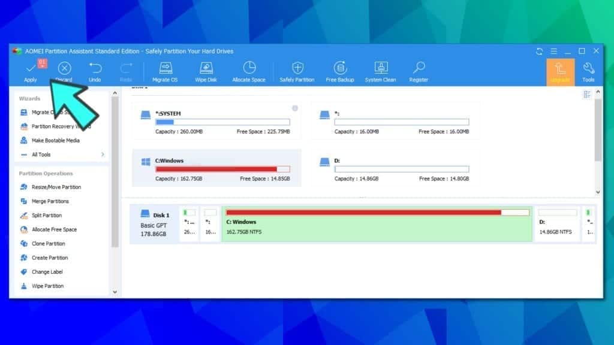614x345 pixels.
Task: Select C: Windows block in the disk map
Action: coord(377,224)
